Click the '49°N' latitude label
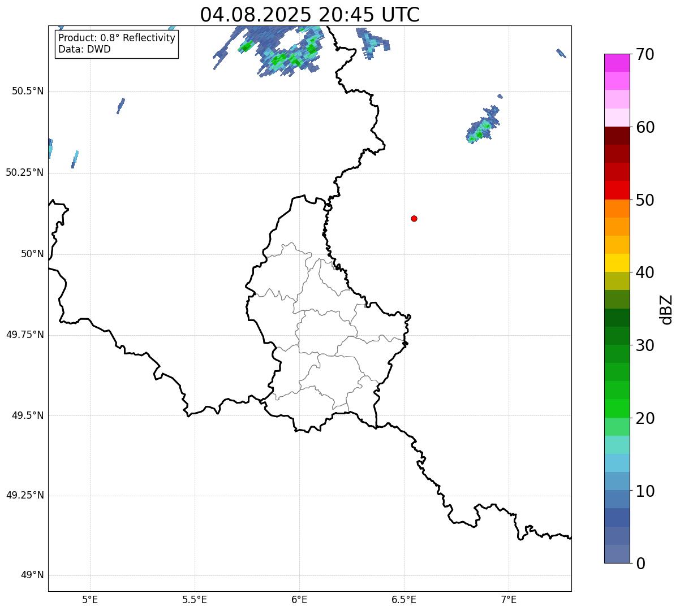 click(x=32, y=575)
